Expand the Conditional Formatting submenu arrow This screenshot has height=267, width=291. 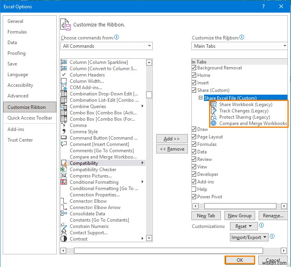coord(142,182)
